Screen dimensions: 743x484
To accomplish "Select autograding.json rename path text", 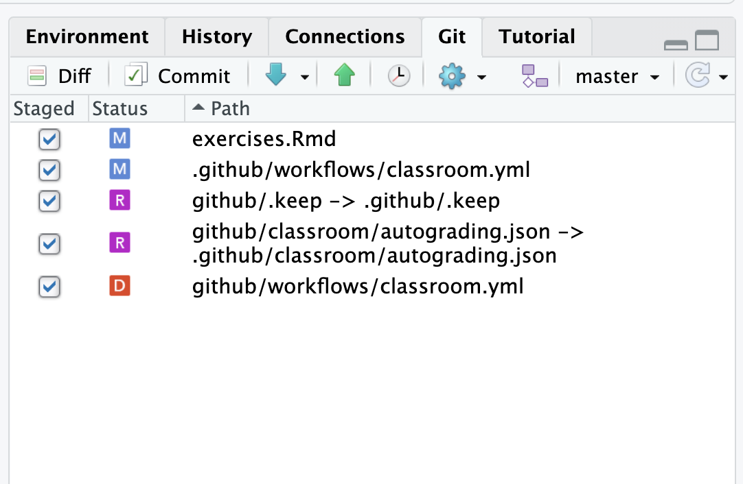I will 388,243.
